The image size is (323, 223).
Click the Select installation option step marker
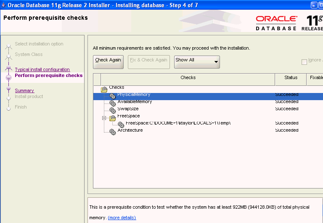[9, 46]
